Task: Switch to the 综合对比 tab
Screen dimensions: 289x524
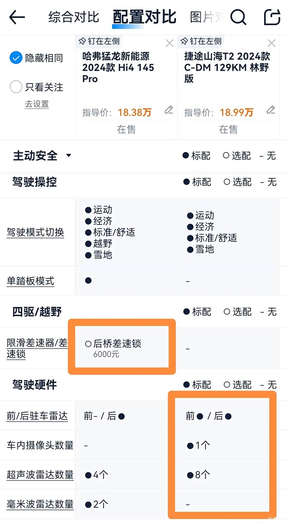Action: 73,17
